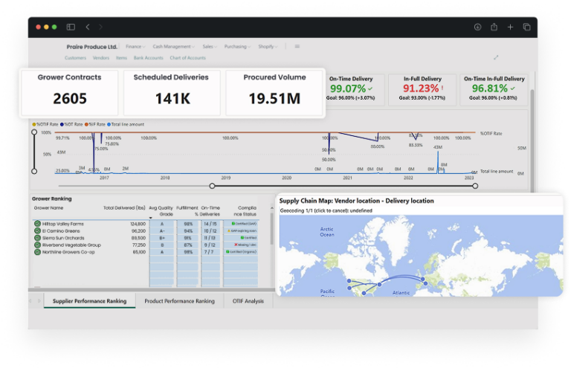Toggle %OT Rate legend item

71,124
